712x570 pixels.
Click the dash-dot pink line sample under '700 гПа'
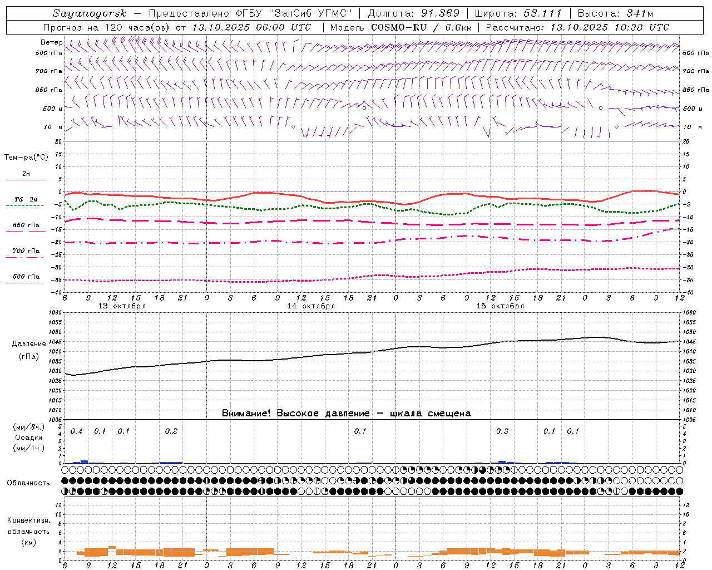pos(24,257)
